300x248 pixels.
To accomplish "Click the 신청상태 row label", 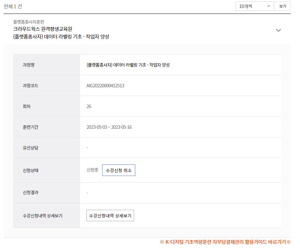I will pyautogui.click(x=30, y=170).
